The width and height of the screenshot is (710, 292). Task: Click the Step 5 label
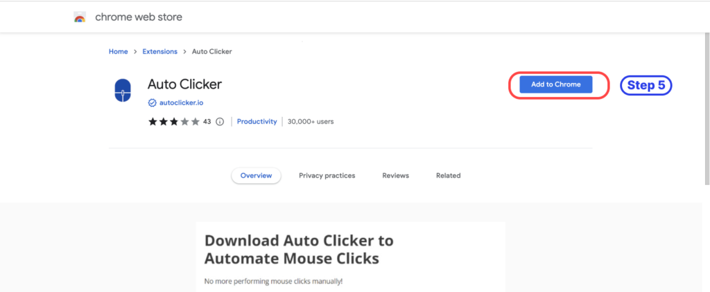pos(646,85)
